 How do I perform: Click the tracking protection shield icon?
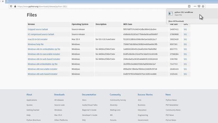coord(11,6)
